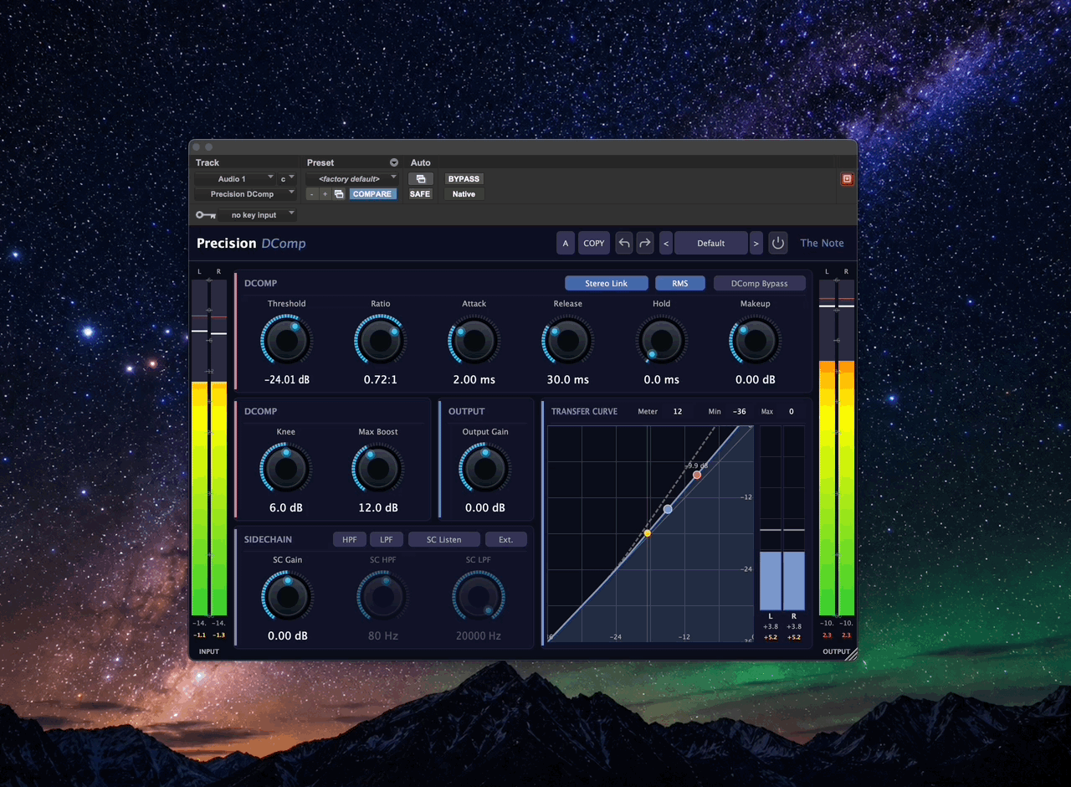Click the Attack knob
Screen dimensions: 1071x787
pyautogui.click(x=474, y=341)
